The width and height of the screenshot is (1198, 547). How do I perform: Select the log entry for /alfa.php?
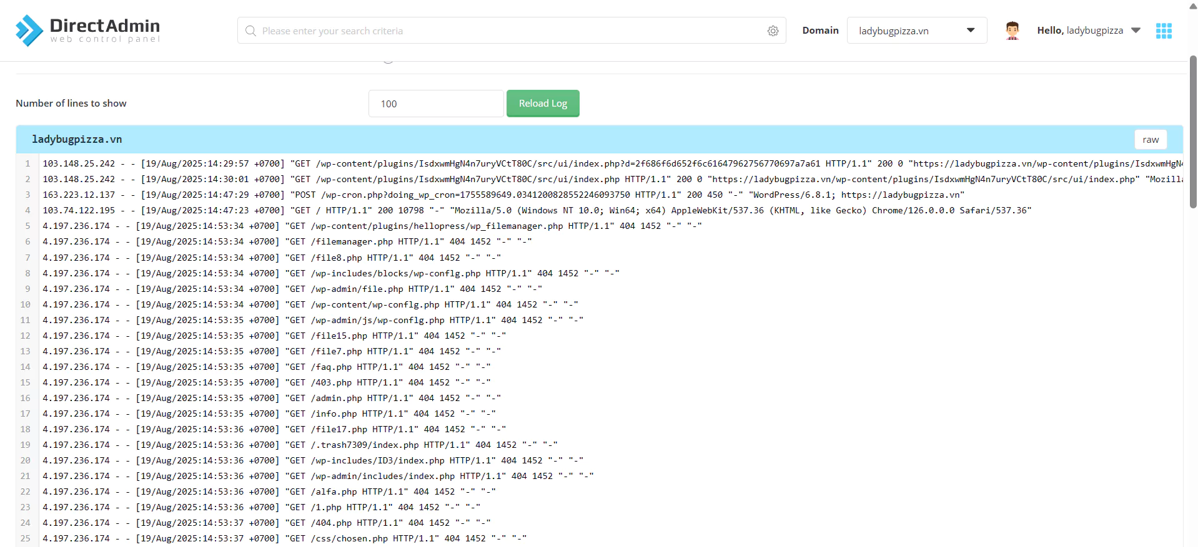[269, 491]
